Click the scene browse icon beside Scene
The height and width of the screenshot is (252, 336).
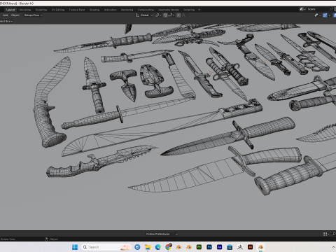click(x=302, y=9)
